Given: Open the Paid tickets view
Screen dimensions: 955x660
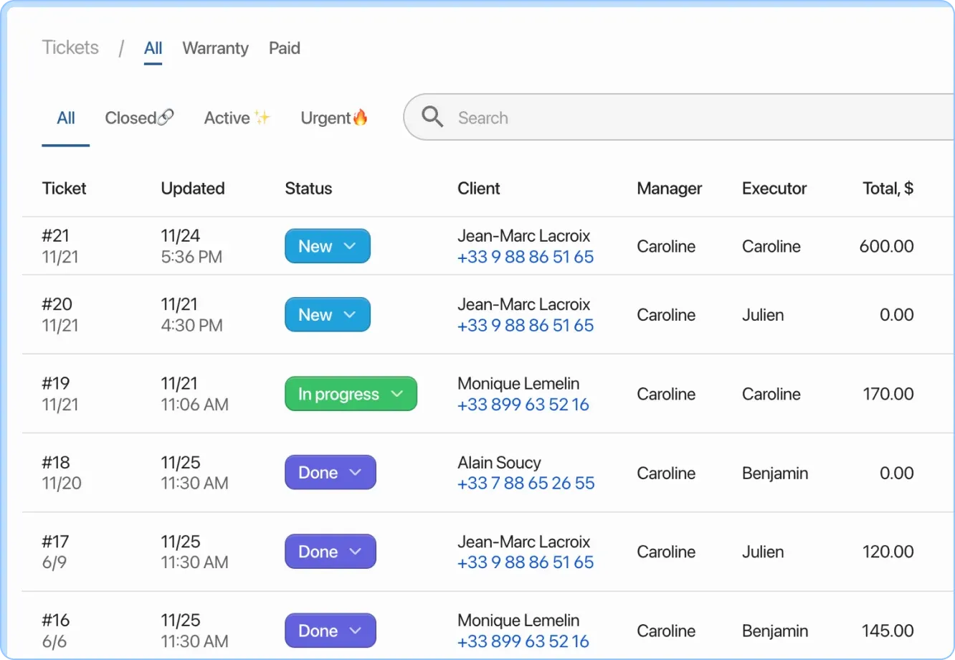Looking at the screenshot, I should (x=284, y=48).
